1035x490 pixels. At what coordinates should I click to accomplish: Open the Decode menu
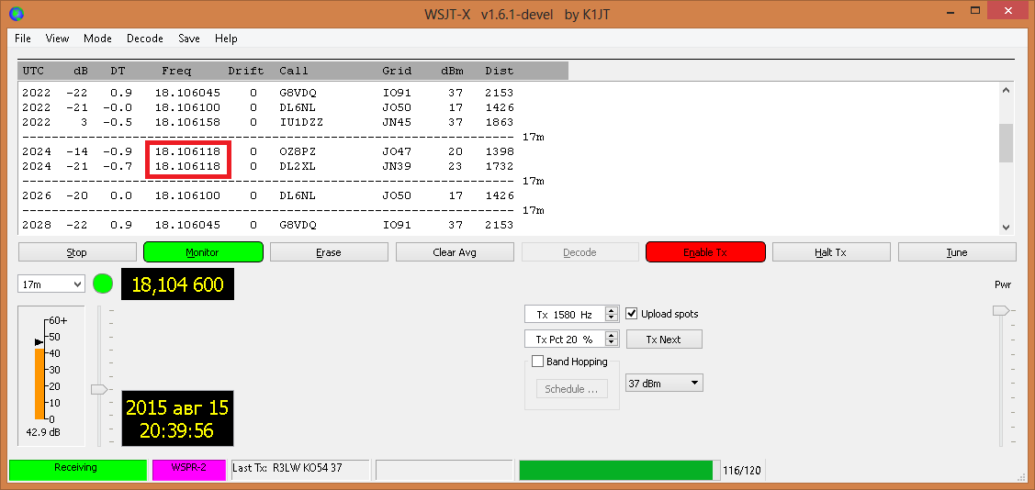coord(144,39)
